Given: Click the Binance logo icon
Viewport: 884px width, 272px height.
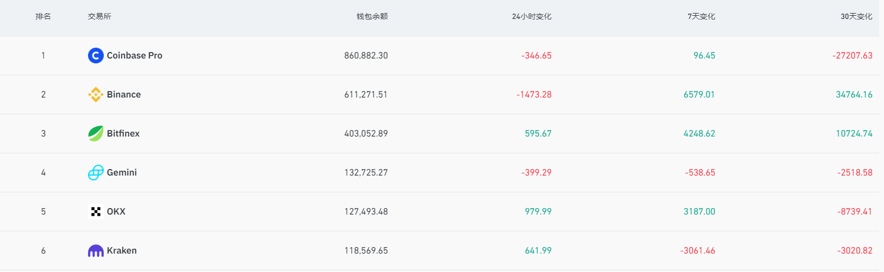Looking at the screenshot, I should point(96,94).
